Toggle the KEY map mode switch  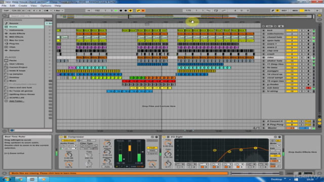[x=284, y=11]
